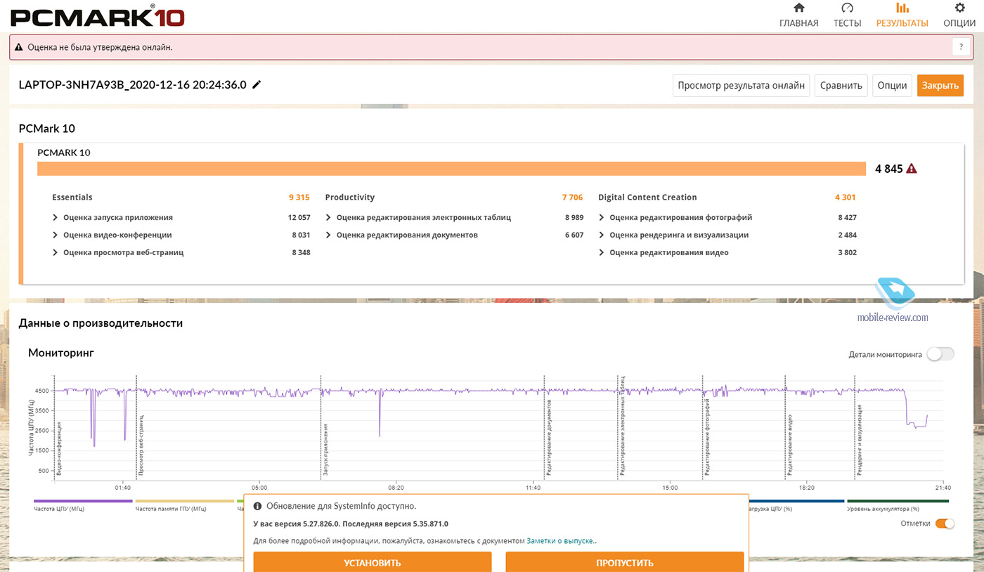984x572 pixels.
Task: Click the question mark help button in the warning bar
Action: [x=961, y=47]
